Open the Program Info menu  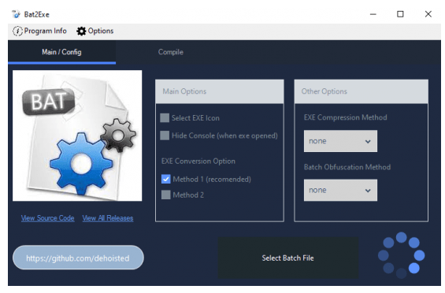(x=39, y=31)
